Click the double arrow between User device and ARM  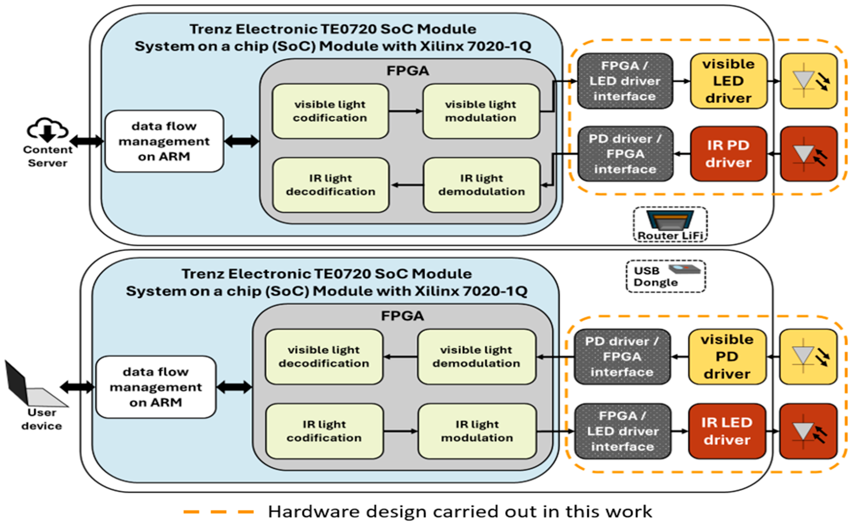pyautogui.click(x=77, y=387)
